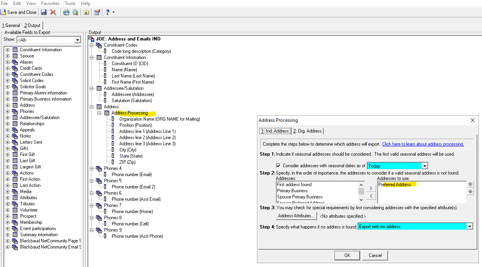
Task: Expand the Relationships node
Action: tap(7, 124)
